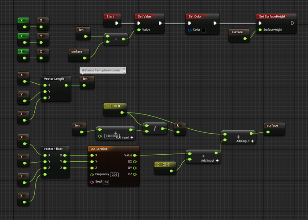Click Set Color's exec input pin
308x220 pixels.
[x=190, y=23]
